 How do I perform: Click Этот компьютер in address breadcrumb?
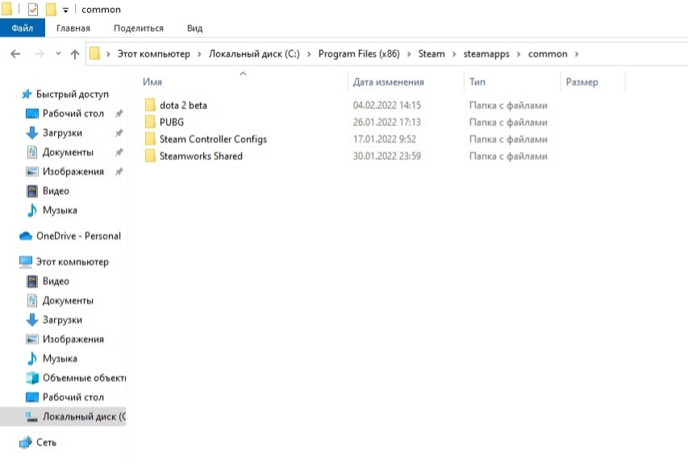(x=153, y=54)
